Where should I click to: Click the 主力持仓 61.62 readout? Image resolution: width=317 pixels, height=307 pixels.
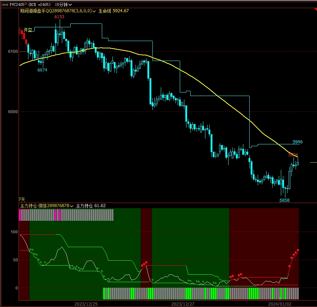[91, 206]
